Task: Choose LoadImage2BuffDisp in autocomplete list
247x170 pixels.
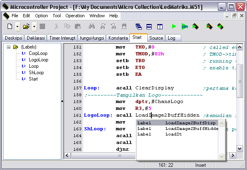Action: (x=177, y=123)
